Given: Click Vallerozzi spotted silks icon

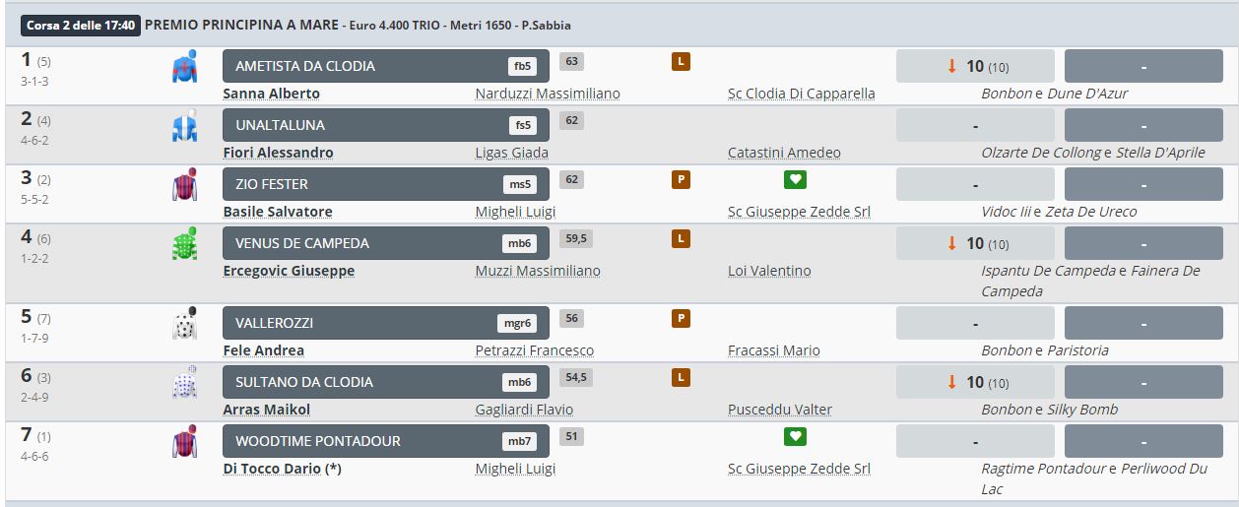Looking at the screenshot, I should (x=184, y=323).
